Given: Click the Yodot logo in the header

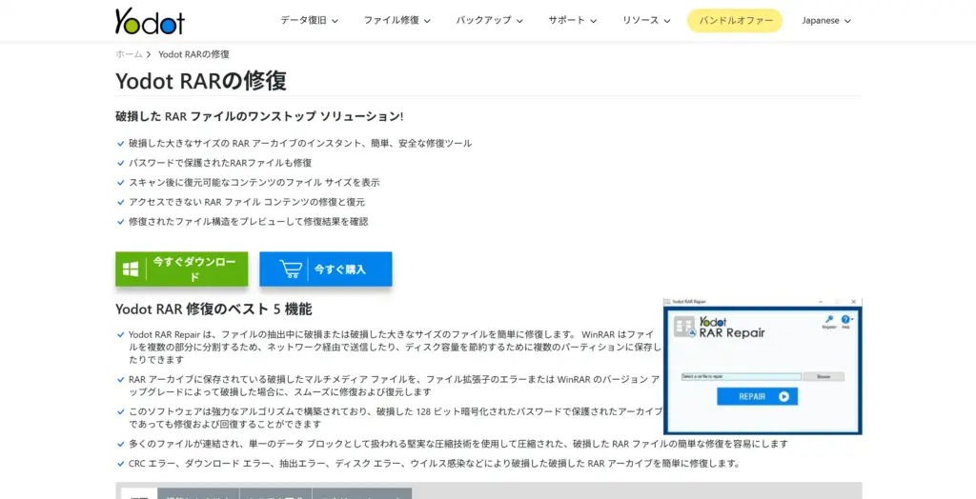Looking at the screenshot, I should (x=150, y=20).
